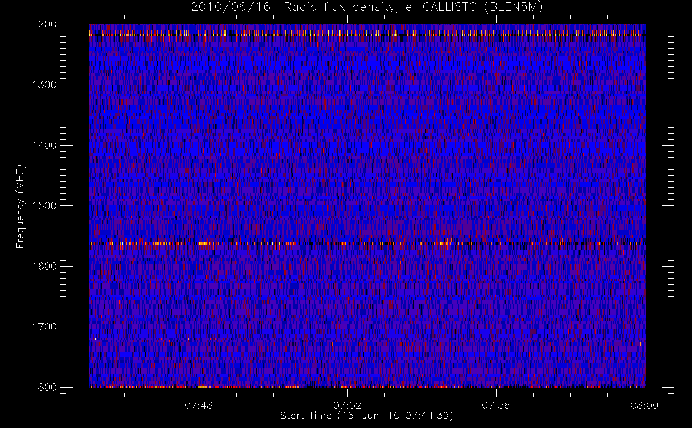Click the 1200 frequency tick label
Screen dimensions: 692x428
(x=44, y=24)
